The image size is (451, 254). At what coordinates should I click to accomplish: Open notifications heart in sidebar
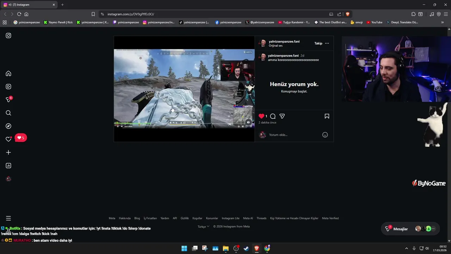point(8,139)
